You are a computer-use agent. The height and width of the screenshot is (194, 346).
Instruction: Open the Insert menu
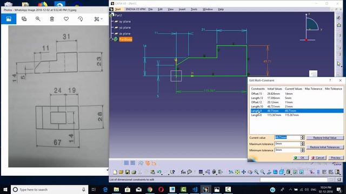[x=182, y=9]
